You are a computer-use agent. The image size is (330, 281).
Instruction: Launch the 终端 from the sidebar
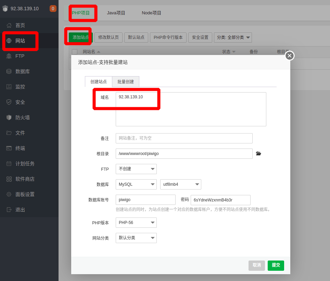tap(20, 148)
